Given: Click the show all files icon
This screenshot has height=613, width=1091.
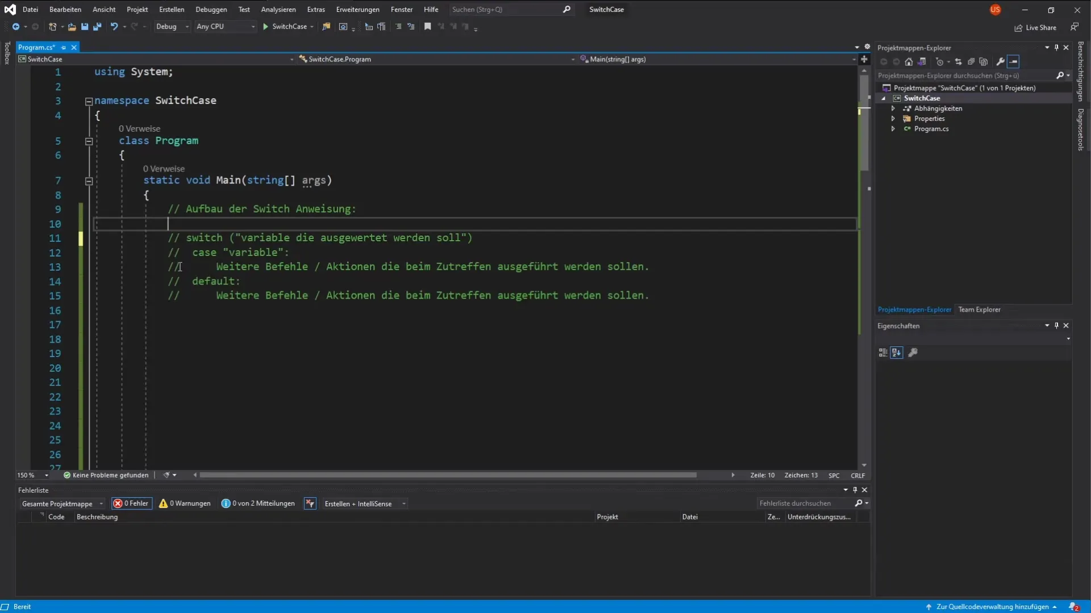Looking at the screenshot, I should [984, 62].
